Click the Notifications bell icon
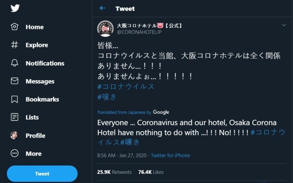The width and height of the screenshot is (293, 183). click(x=15, y=63)
